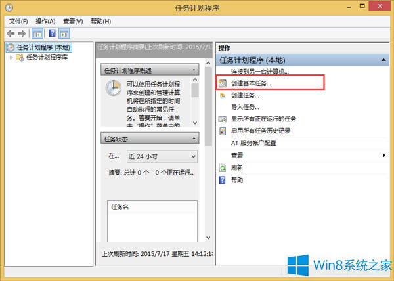Close the 任务计划程序 window

pyautogui.click(x=380, y=6)
